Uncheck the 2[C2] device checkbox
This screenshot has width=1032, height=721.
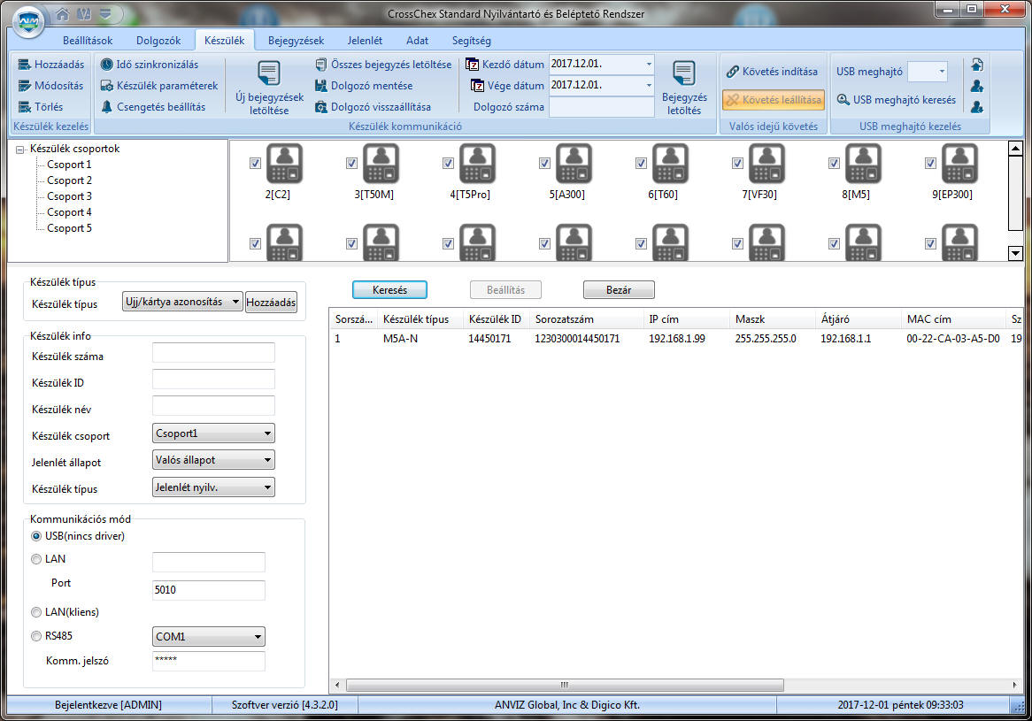tap(255, 163)
